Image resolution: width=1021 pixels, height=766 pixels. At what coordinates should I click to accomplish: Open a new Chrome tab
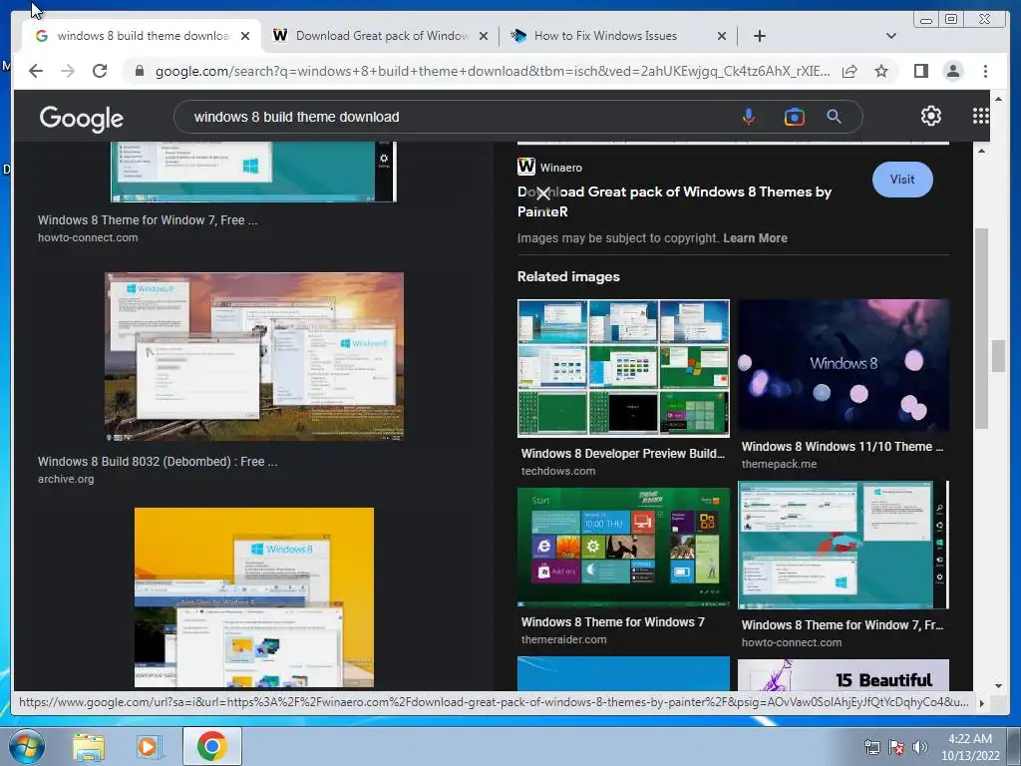pyautogui.click(x=759, y=36)
